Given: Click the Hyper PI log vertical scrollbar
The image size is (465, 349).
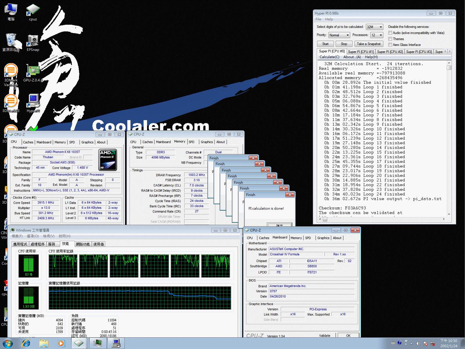Looking at the screenshot, I should click(x=449, y=138).
